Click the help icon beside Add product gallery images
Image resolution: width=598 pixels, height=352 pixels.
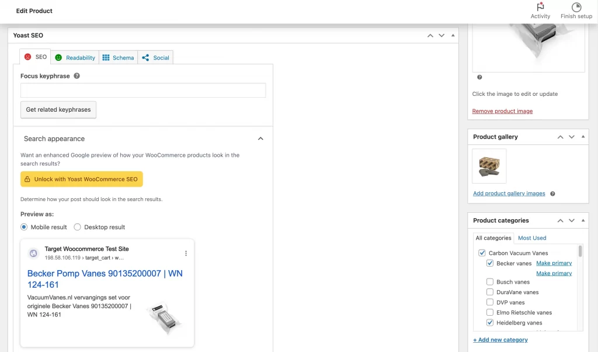tap(552, 194)
